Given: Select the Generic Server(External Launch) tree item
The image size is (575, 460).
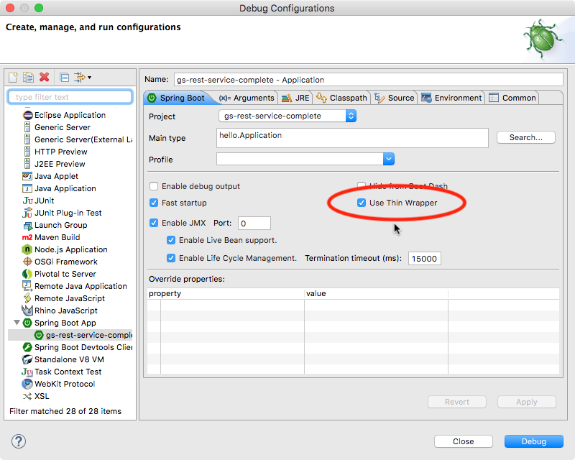Looking at the screenshot, I should pyautogui.click(x=78, y=139).
